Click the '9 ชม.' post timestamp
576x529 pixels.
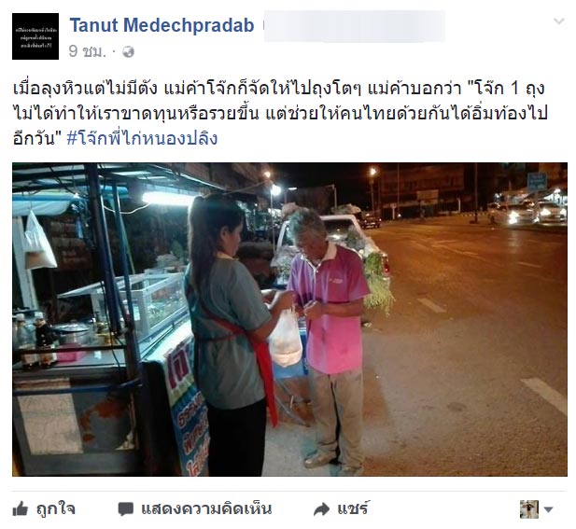point(87,51)
